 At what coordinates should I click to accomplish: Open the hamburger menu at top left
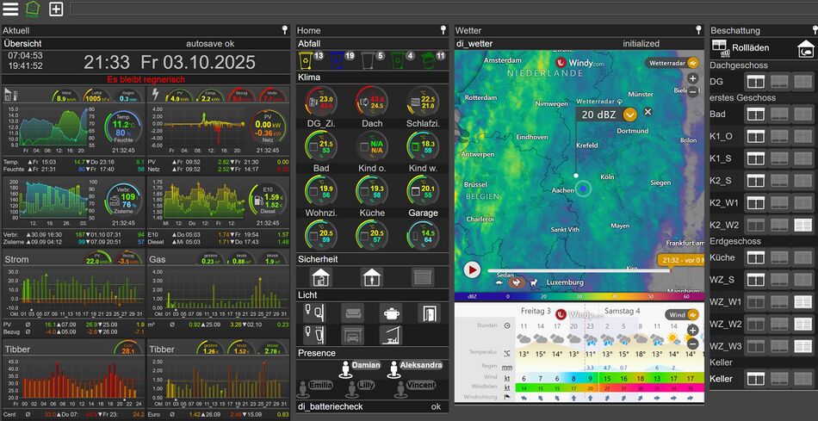(10, 9)
